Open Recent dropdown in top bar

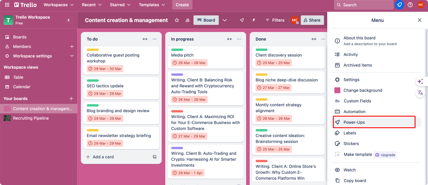(x=92, y=5)
